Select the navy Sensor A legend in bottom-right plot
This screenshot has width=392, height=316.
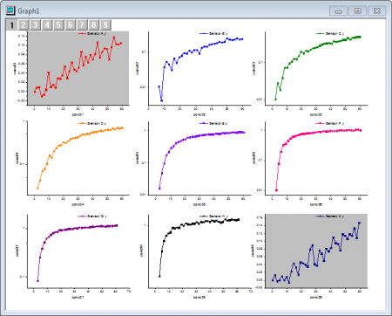[x=330, y=216]
